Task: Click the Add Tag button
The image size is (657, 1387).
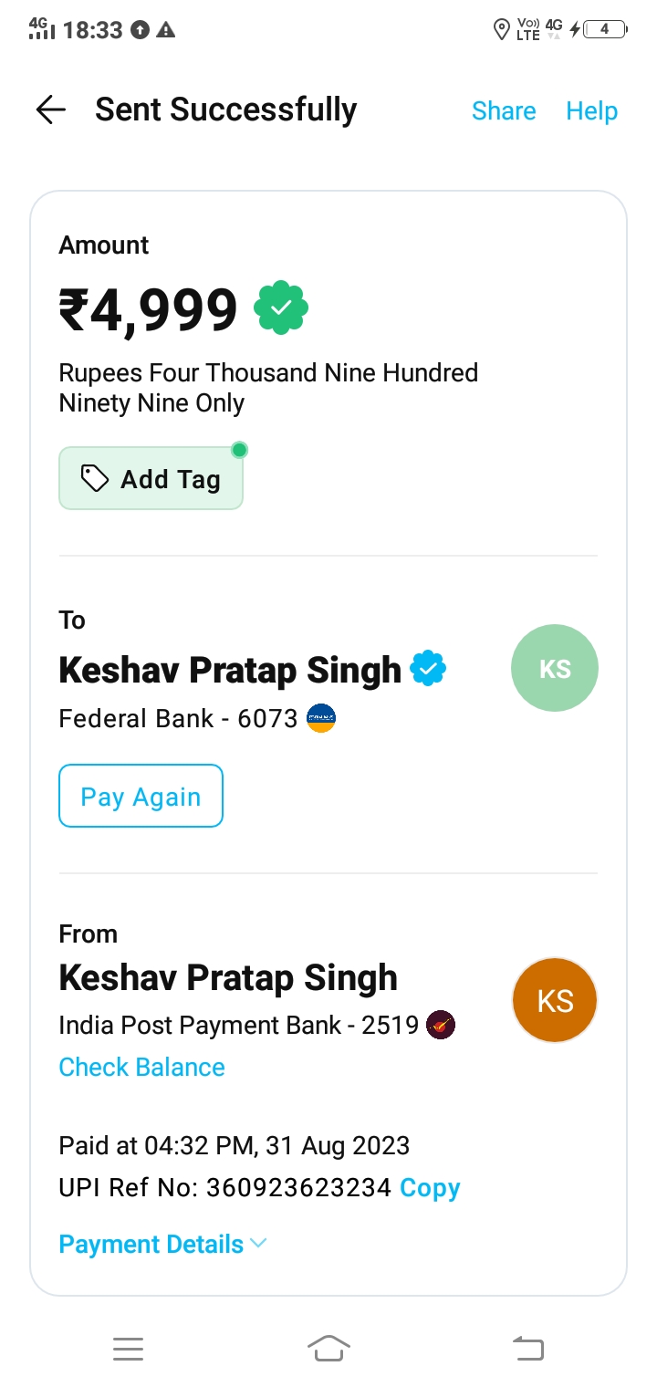Action: click(151, 478)
